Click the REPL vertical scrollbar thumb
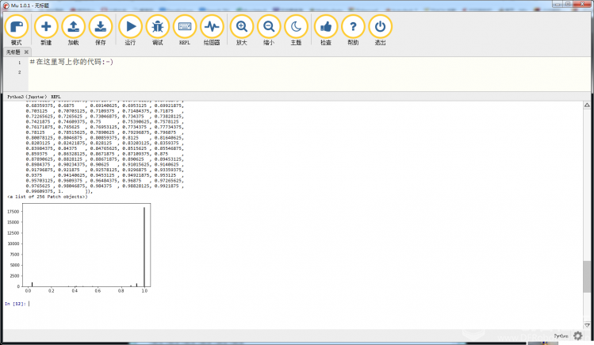The width and height of the screenshot is (594, 345). pyautogui.click(x=587, y=277)
